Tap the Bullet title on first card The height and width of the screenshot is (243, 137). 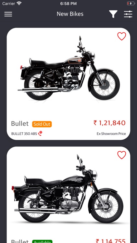coord(20,124)
